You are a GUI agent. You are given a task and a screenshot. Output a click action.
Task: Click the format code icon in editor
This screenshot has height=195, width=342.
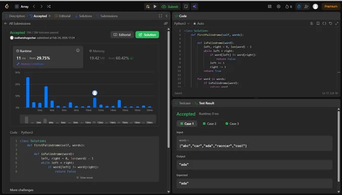(x=312, y=23)
